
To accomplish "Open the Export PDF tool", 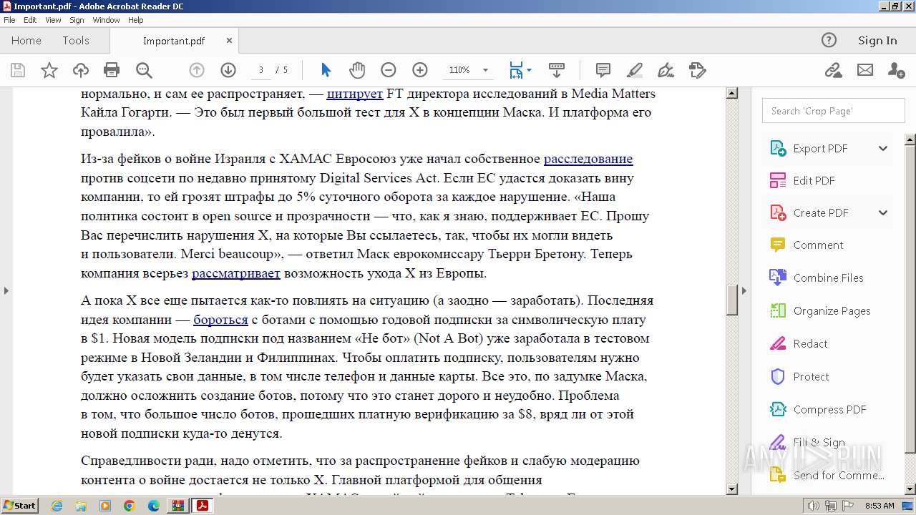I will [x=820, y=148].
